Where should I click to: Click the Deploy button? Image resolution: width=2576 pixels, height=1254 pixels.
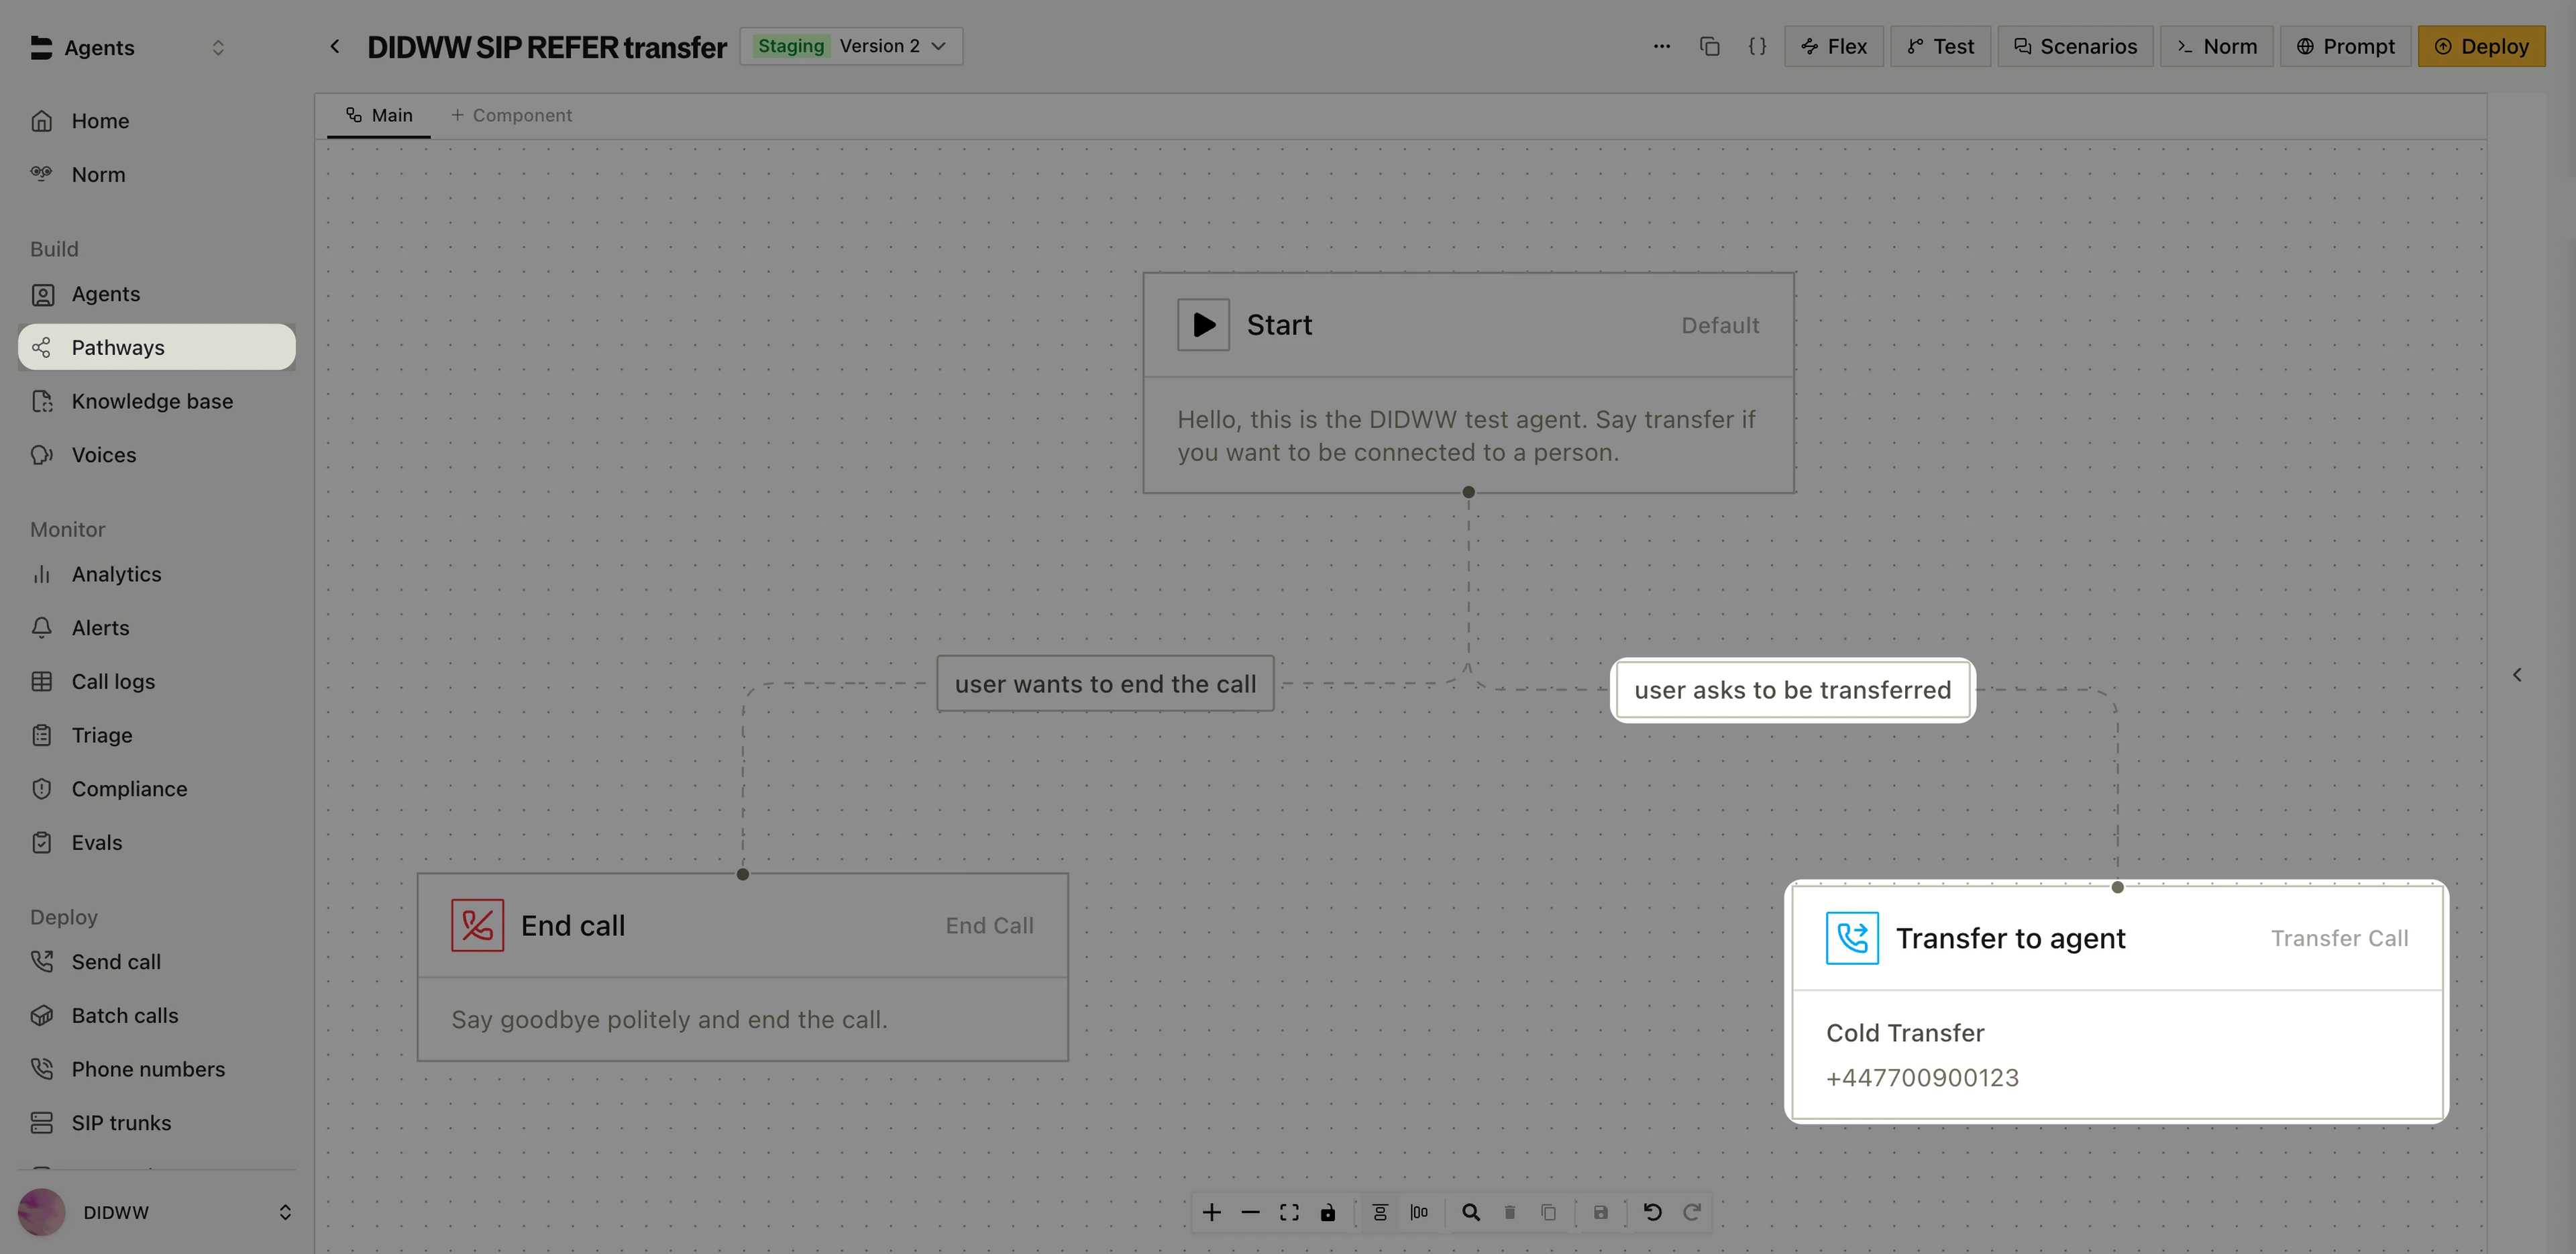pos(2481,46)
